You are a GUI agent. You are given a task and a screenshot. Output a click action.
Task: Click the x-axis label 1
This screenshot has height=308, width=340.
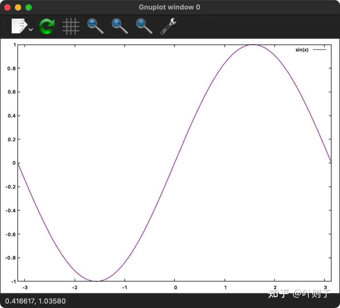click(x=225, y=287)
